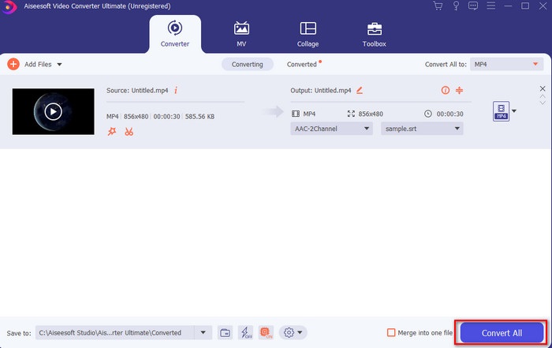Remove the Untitled.mp4 item
Image resolution: width=552 pixels, height=348 pixels.
click(543, 88)
